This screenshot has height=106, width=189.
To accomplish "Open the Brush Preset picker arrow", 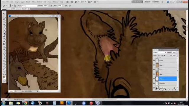I will click(12, 6).
